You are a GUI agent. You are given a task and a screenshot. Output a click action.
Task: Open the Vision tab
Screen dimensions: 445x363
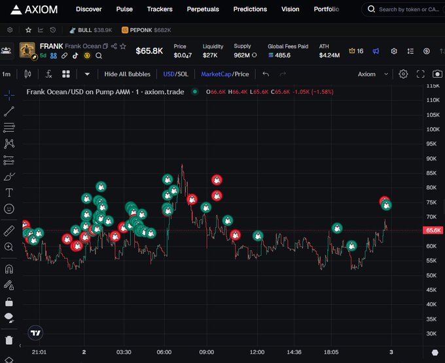click(x=291, y=9)
